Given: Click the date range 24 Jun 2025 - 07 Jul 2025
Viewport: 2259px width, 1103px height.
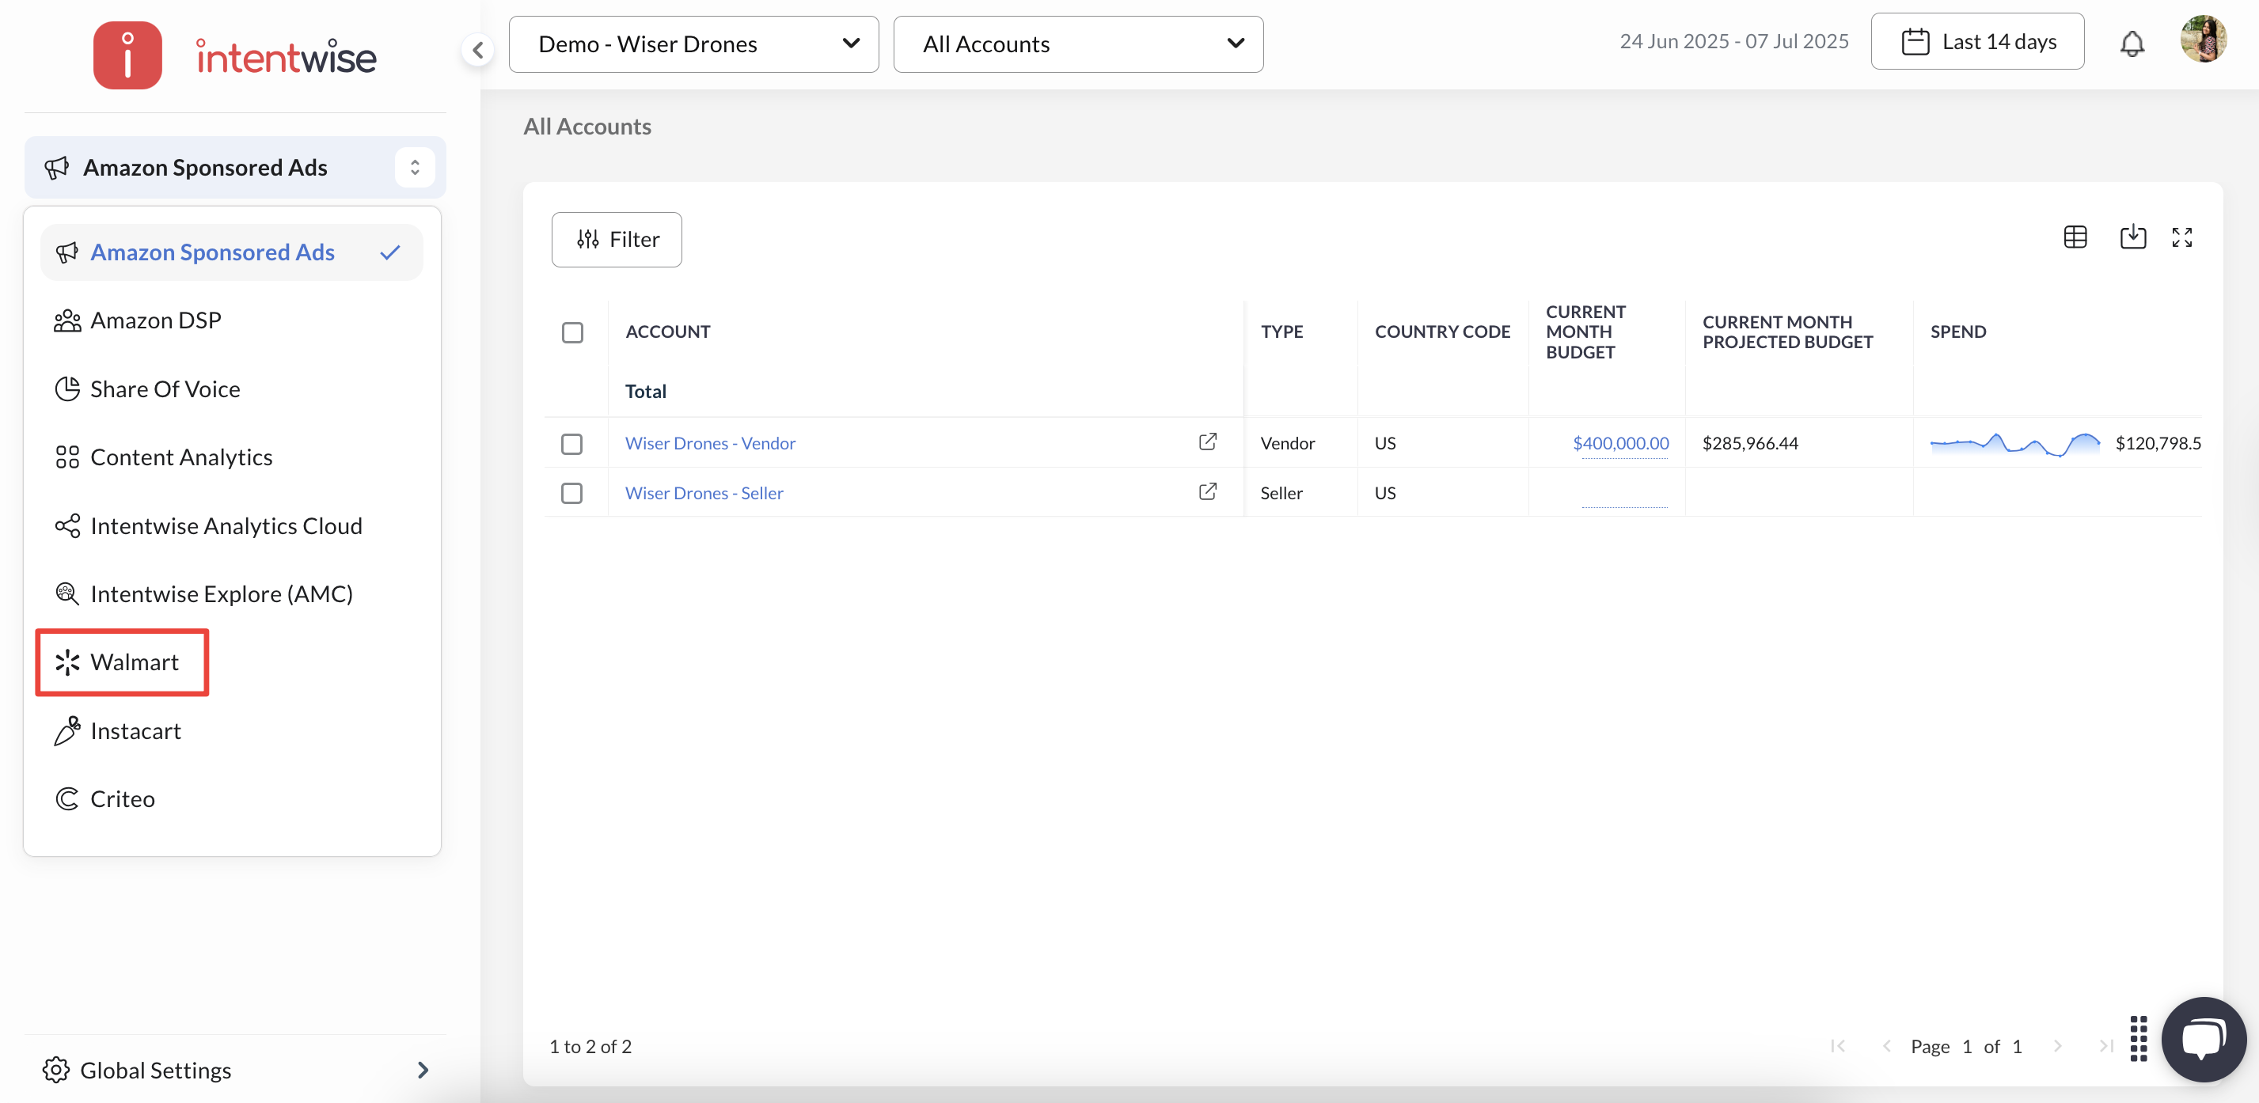Looking at the screenshot, I should [x=1733, y=41].
